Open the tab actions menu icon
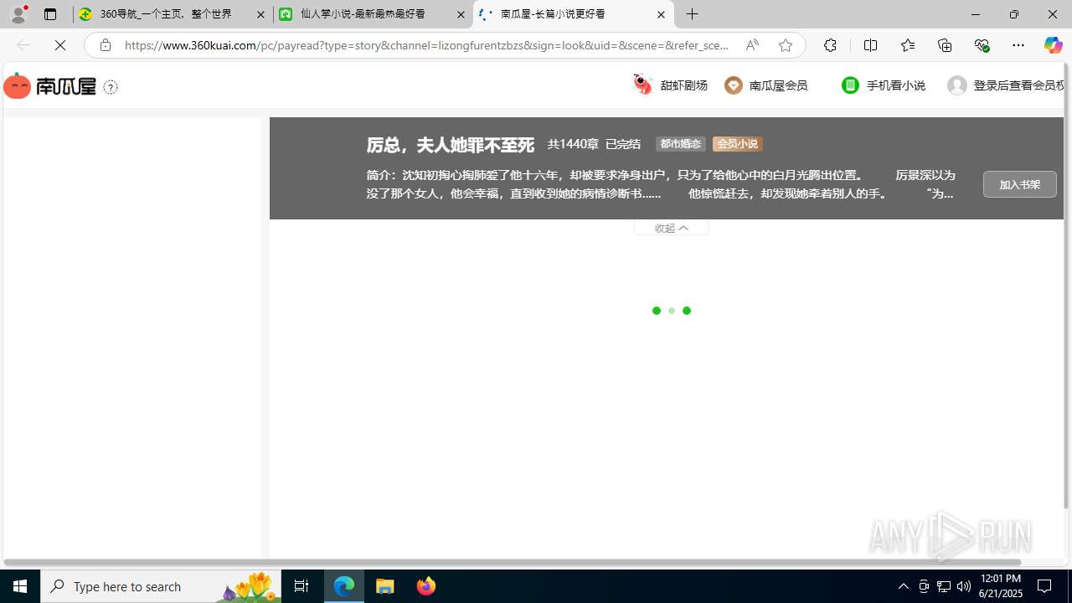 pos(50,14)
